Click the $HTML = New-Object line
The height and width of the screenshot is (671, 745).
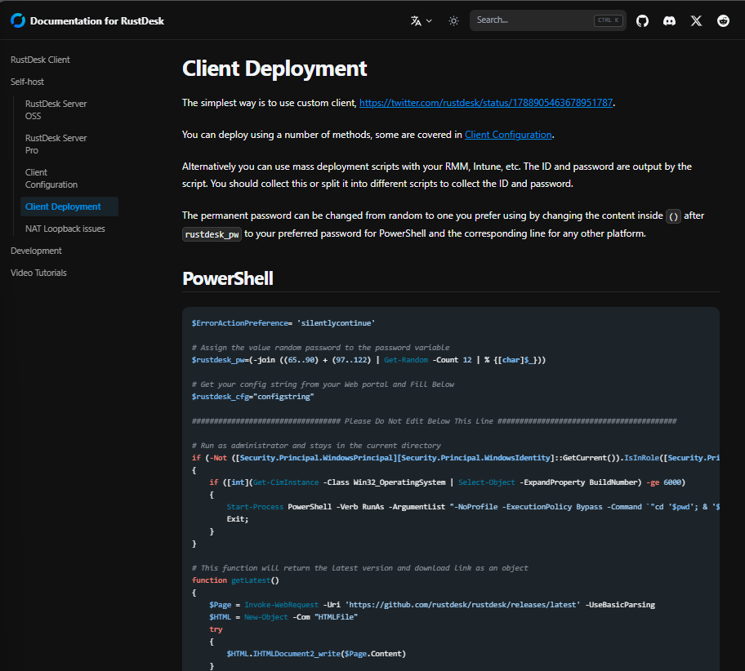click(283, 617)
